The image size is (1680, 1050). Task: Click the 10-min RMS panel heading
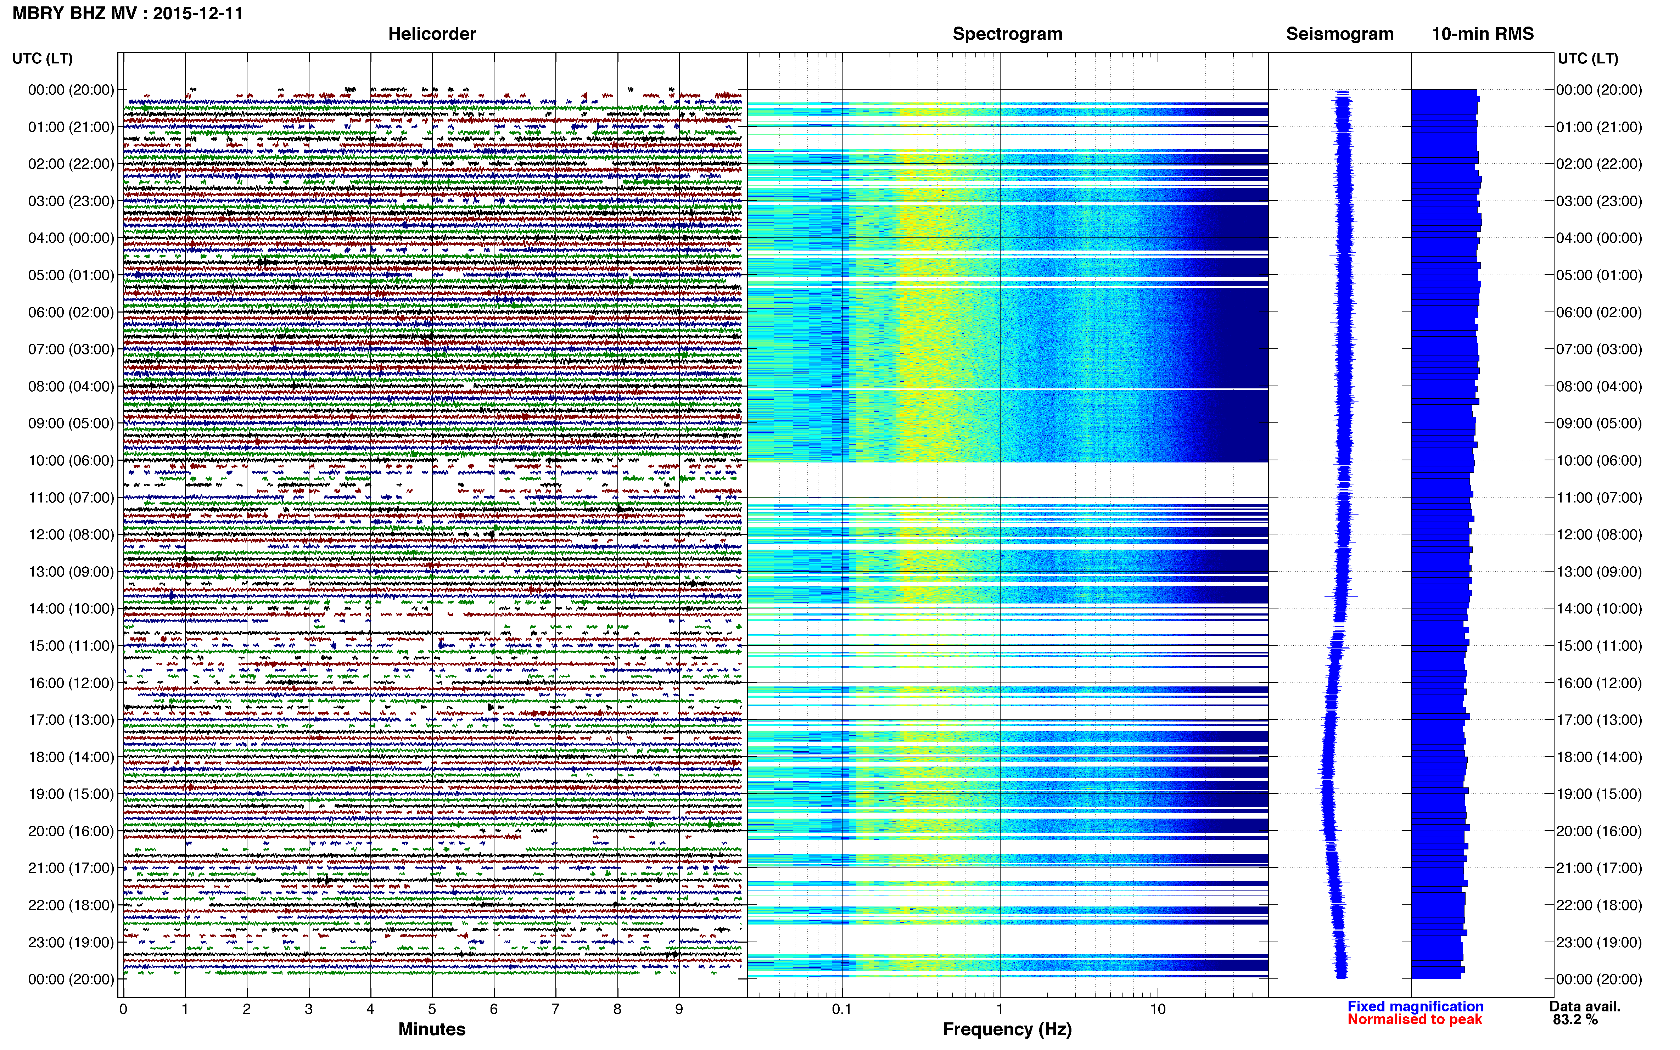(x=1483, y=34)
